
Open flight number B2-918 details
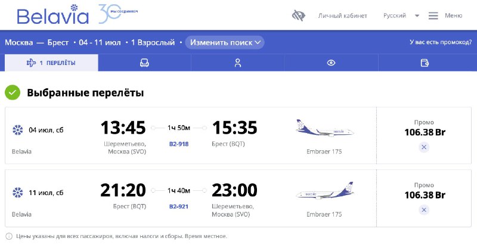[x=179, y=144]
